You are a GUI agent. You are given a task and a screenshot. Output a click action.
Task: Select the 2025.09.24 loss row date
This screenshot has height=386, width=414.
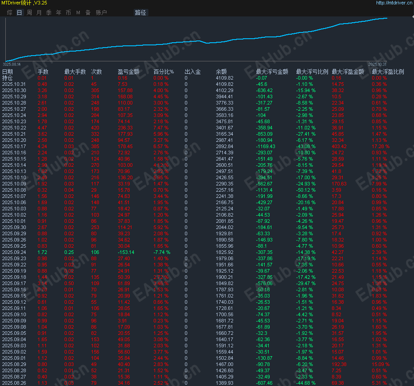pyautogui.click(x=14, y=252)
